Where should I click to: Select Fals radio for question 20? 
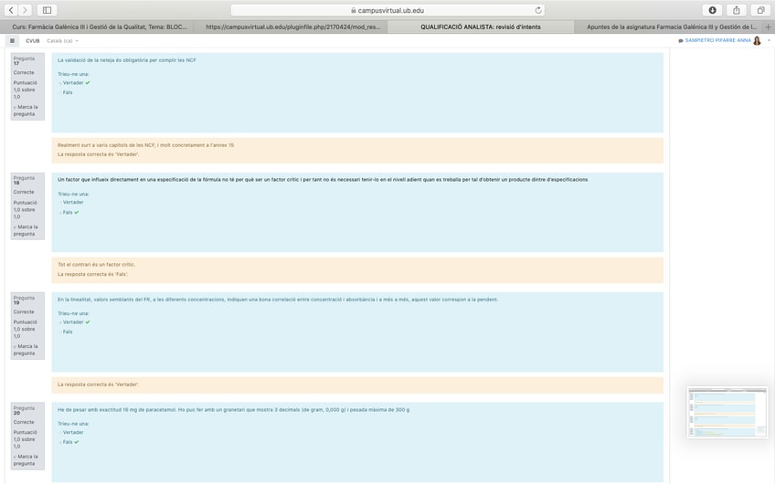(x=60, y=443)
